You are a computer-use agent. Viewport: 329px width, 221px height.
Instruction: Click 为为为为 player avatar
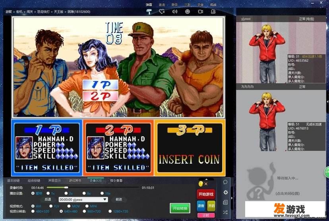click(267, 121)
